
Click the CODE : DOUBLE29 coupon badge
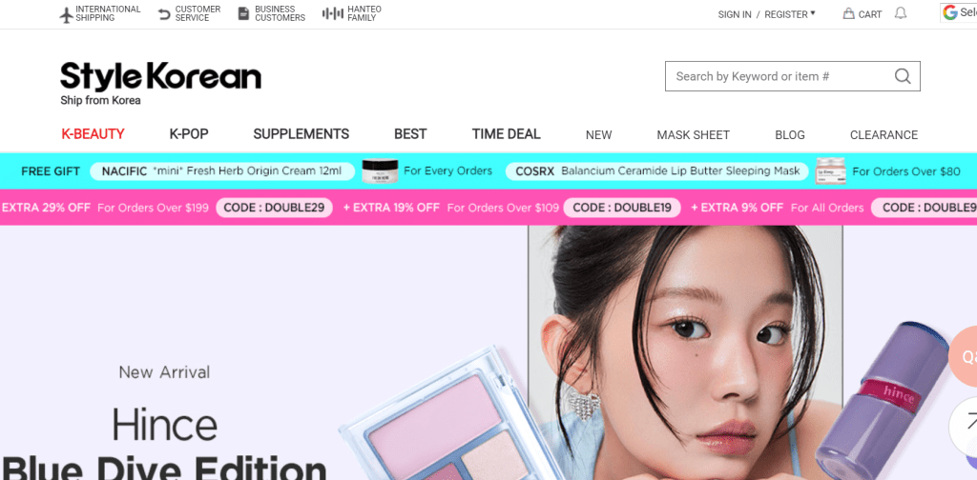274,208
